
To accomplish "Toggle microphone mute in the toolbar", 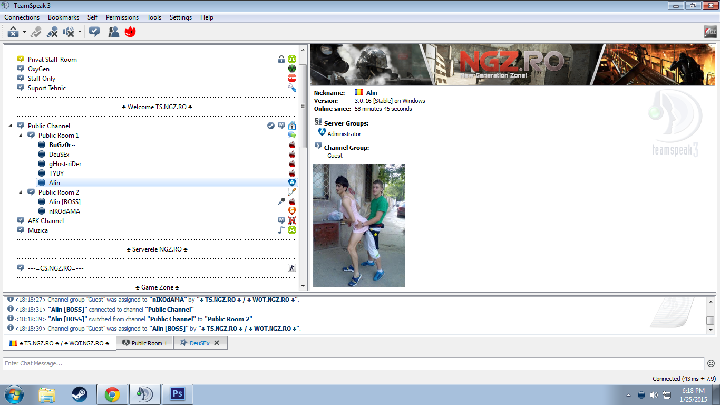I will pos(52,32).
